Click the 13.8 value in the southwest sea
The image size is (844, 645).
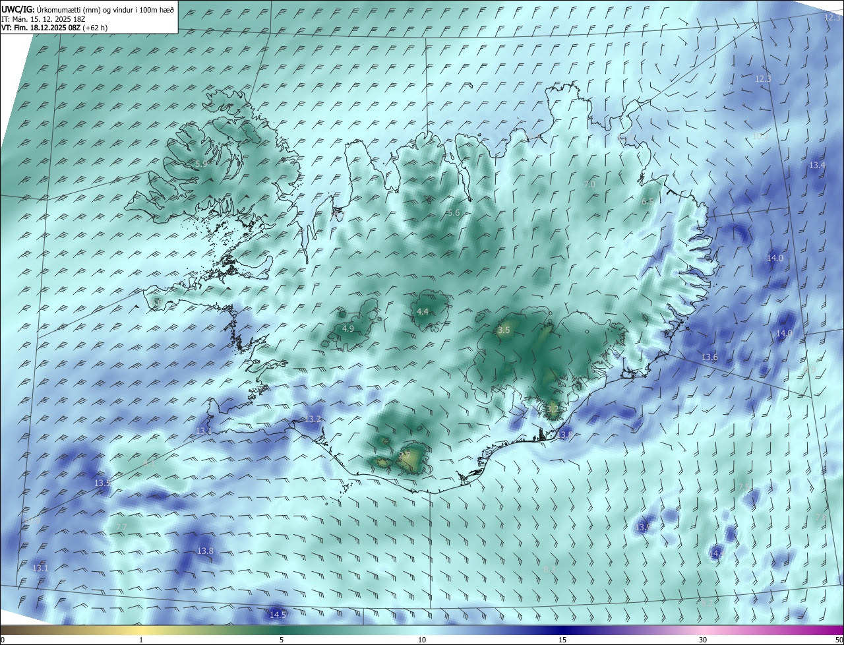tap(205, 551)
